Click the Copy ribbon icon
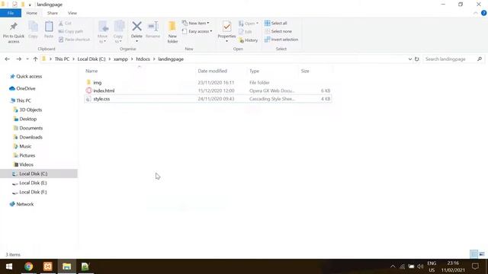 tap(33, 30)
